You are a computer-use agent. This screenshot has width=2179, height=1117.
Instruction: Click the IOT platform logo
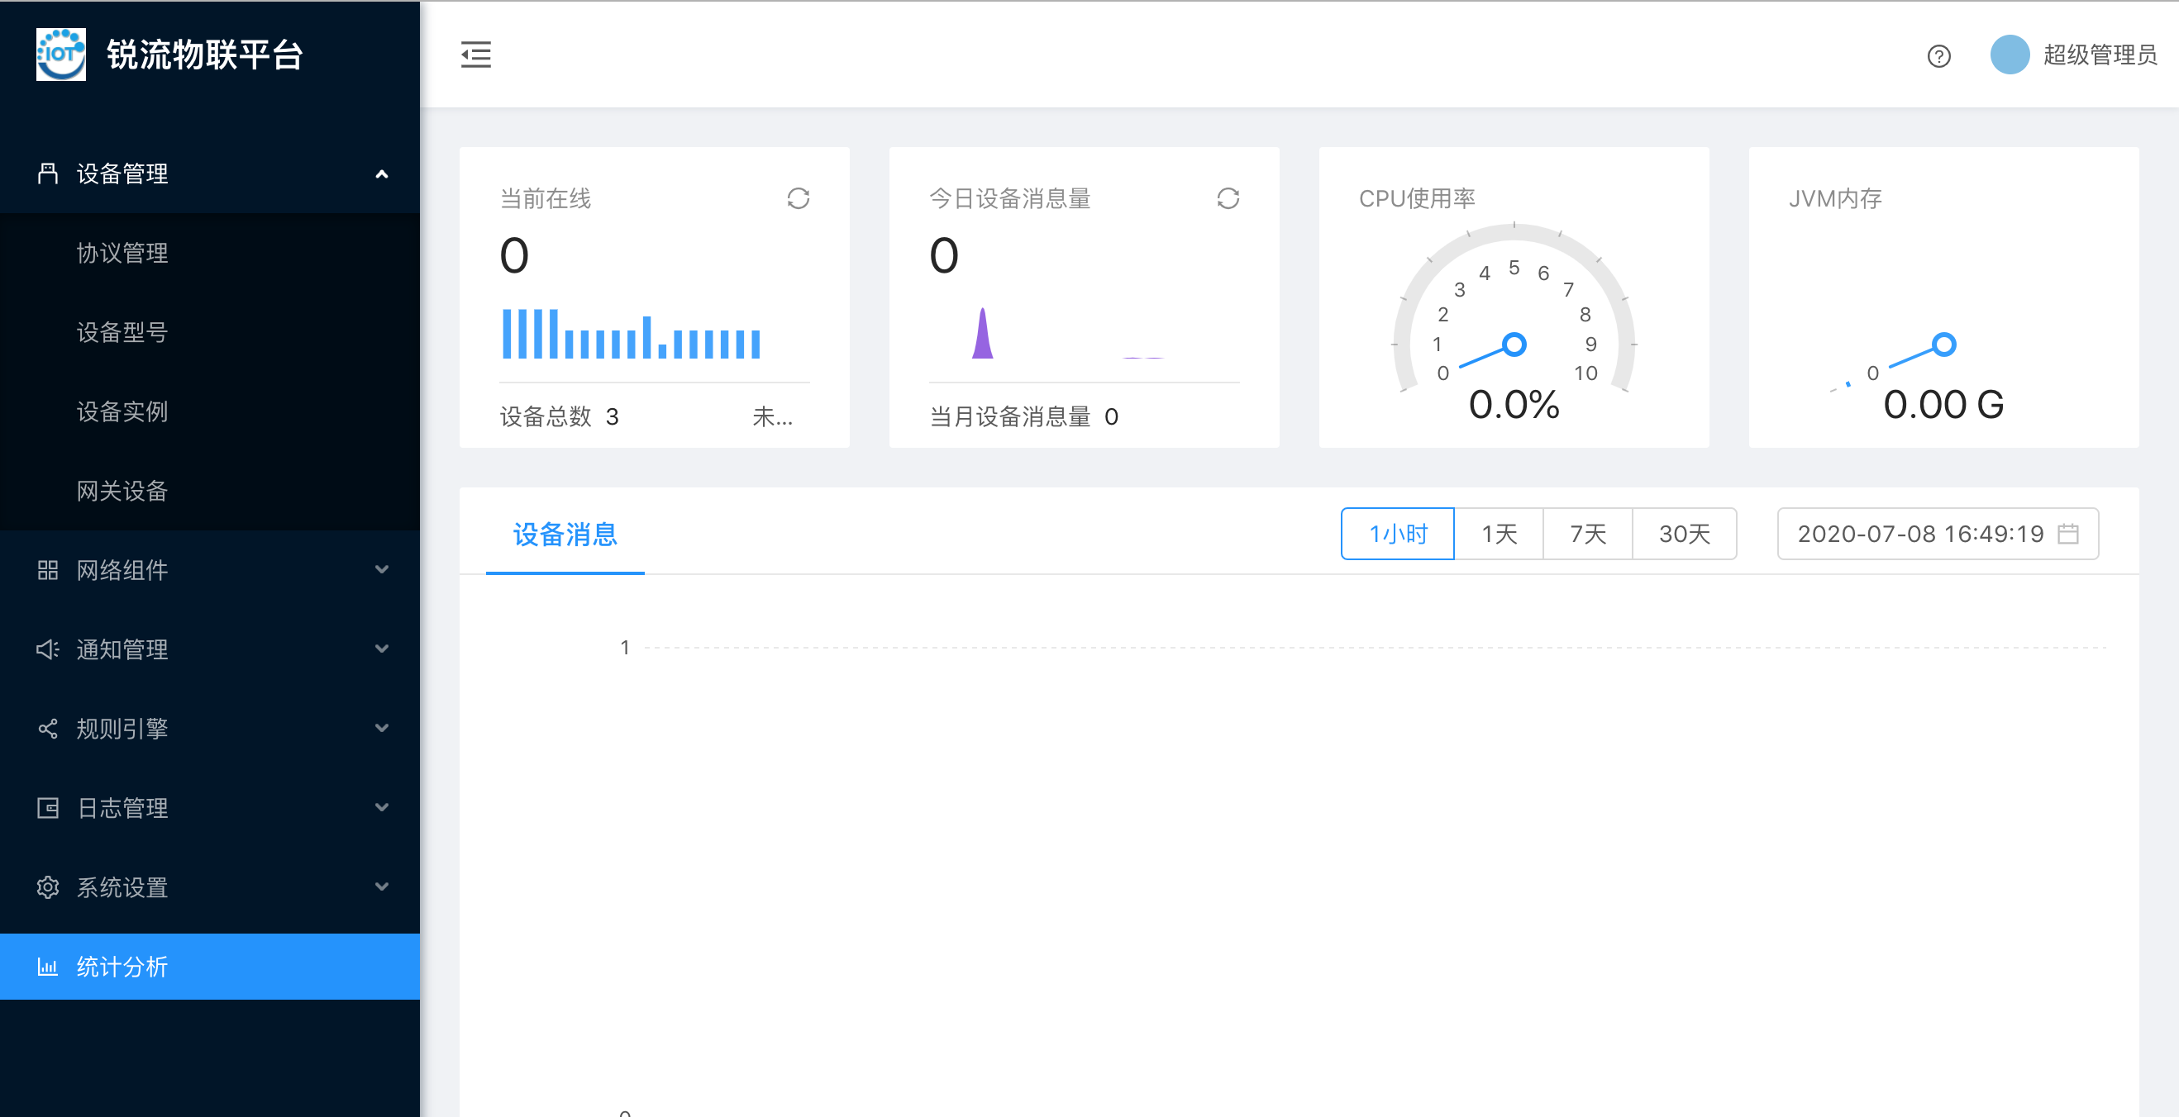[61, 55]
